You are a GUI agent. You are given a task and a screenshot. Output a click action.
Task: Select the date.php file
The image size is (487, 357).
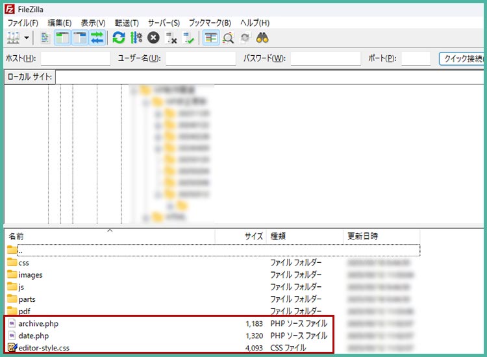click(x=213, y=336)
